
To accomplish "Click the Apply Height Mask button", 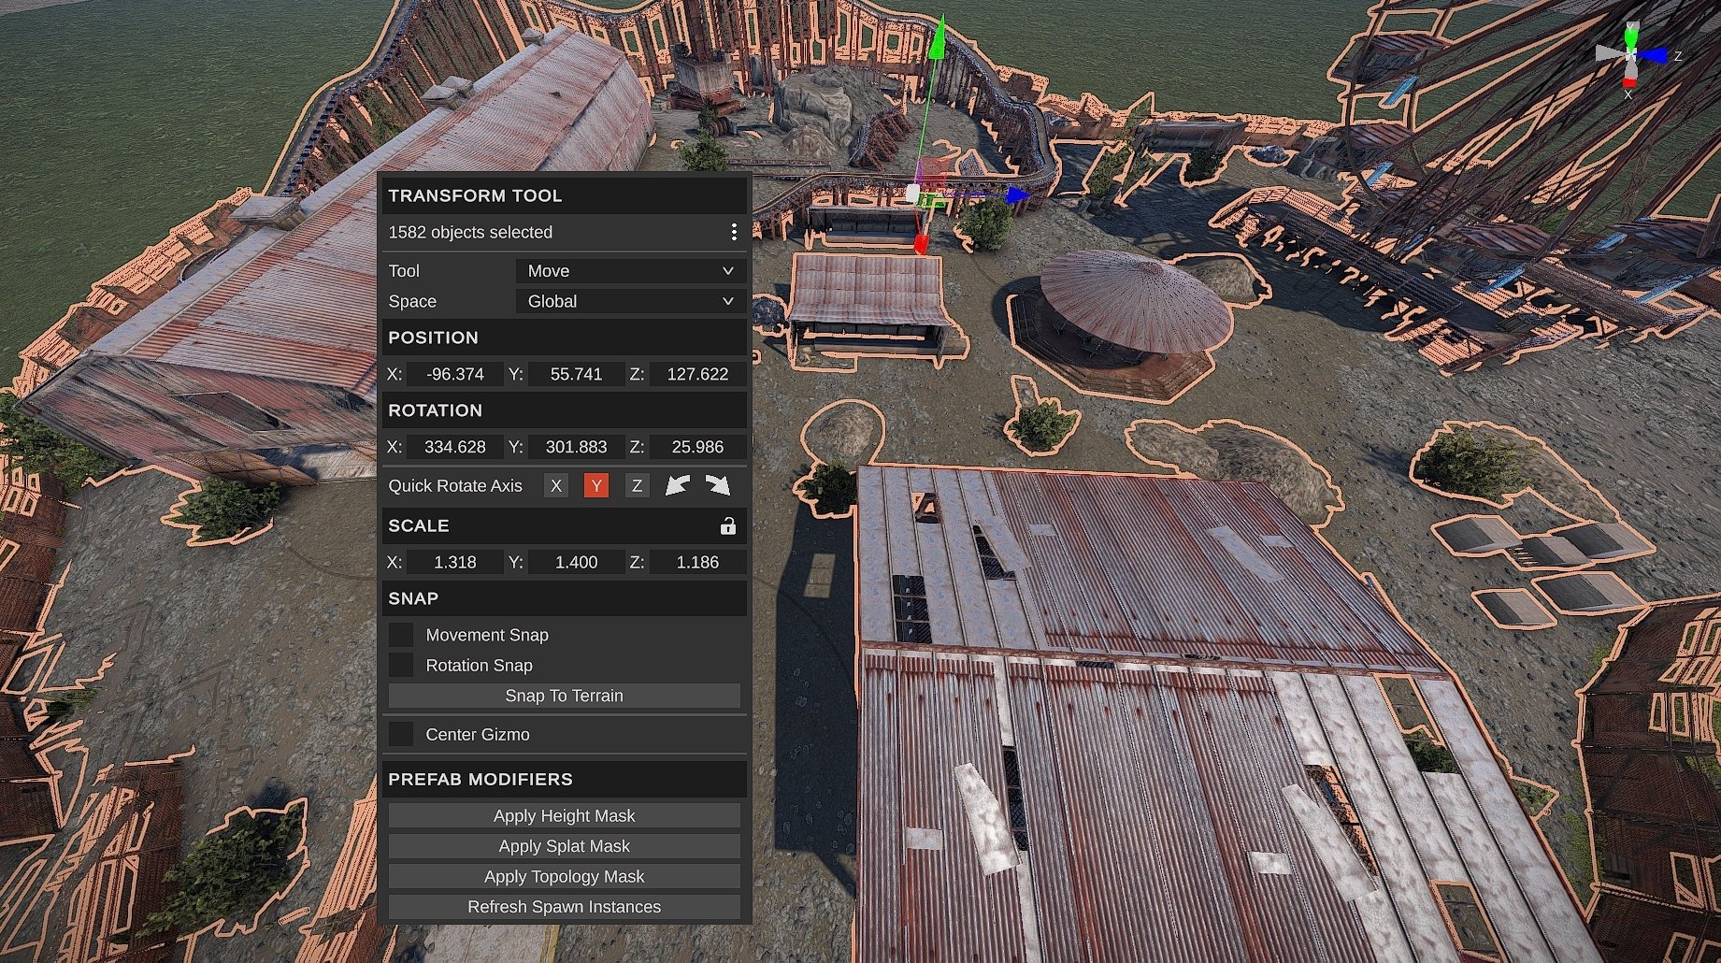I will (564, 816).
